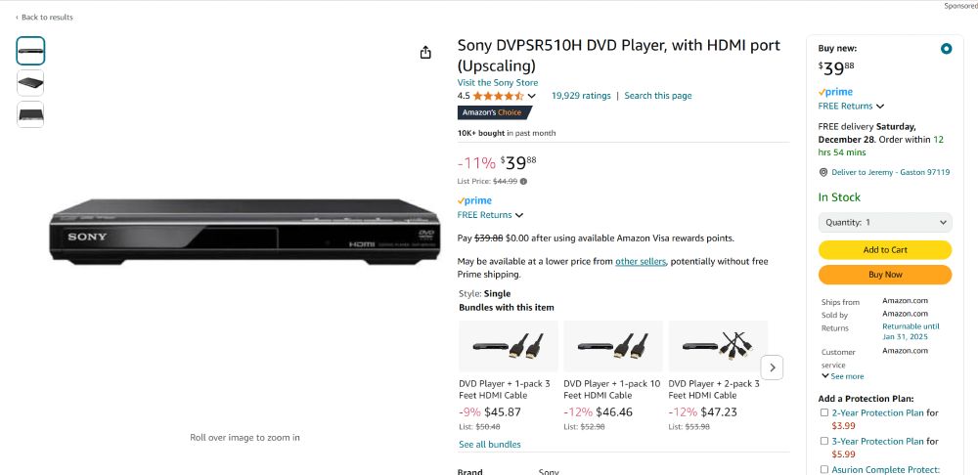Screen dimensions: 978x475
Task: Expand the rating breakdown chevron
Action: point(531,96)
